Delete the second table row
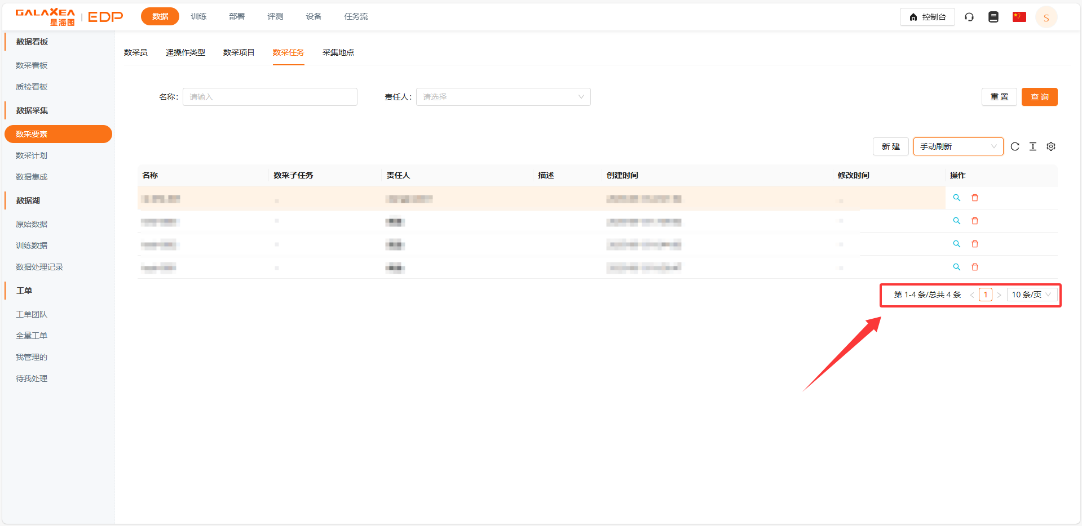The height and width of the screenshot is (526, 1082). click(974, 221)
